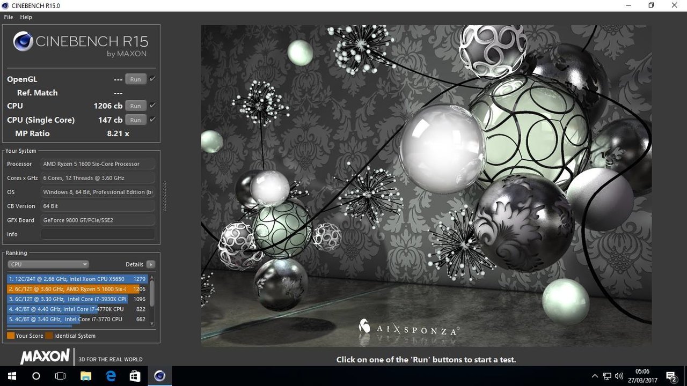The height and width of the screenshot is (386, 687).
Task: Open the Action Center notifications icon
Action: coord(670,376)
